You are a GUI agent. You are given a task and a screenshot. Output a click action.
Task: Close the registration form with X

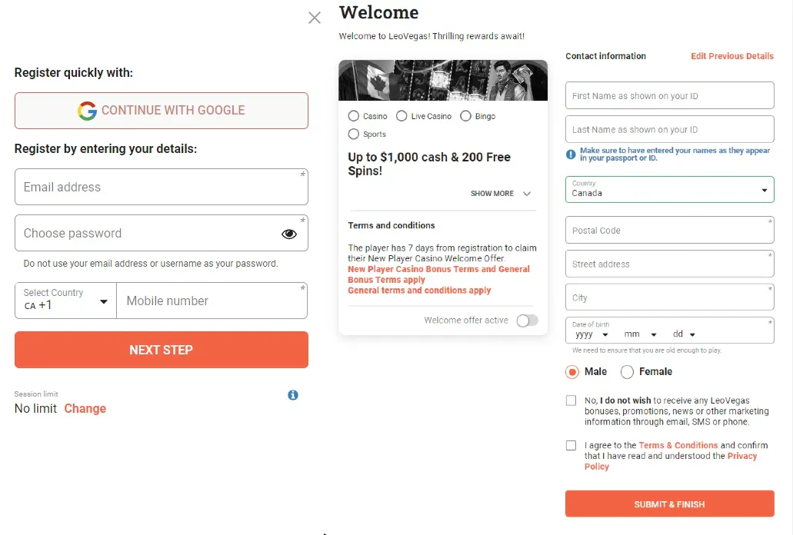point(314,18)
